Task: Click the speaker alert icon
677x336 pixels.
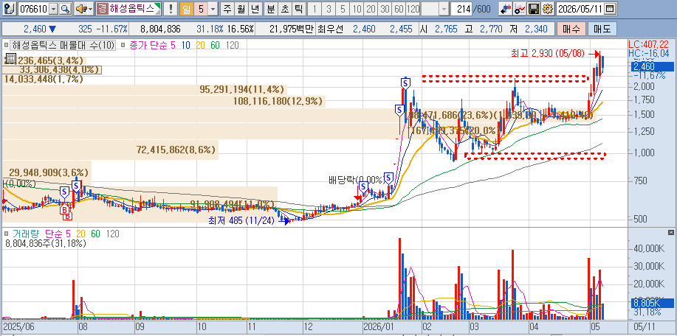Action: click(81, 8)
